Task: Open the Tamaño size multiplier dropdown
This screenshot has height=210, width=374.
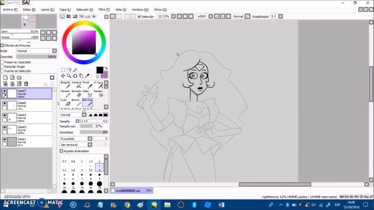Action: click(x=78, y=121)
